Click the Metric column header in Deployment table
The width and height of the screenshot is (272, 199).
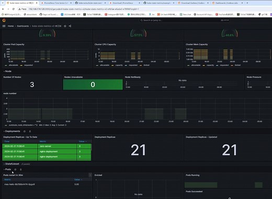pyautogui.click(x=43, y=142)
